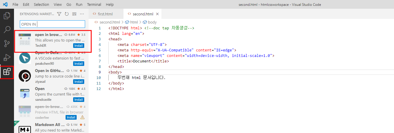394x133 pixels.
Task: Clear extensions search results icon
Action: coord(74,14)
